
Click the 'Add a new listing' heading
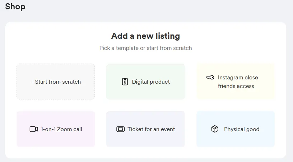(x=145, y=36)
